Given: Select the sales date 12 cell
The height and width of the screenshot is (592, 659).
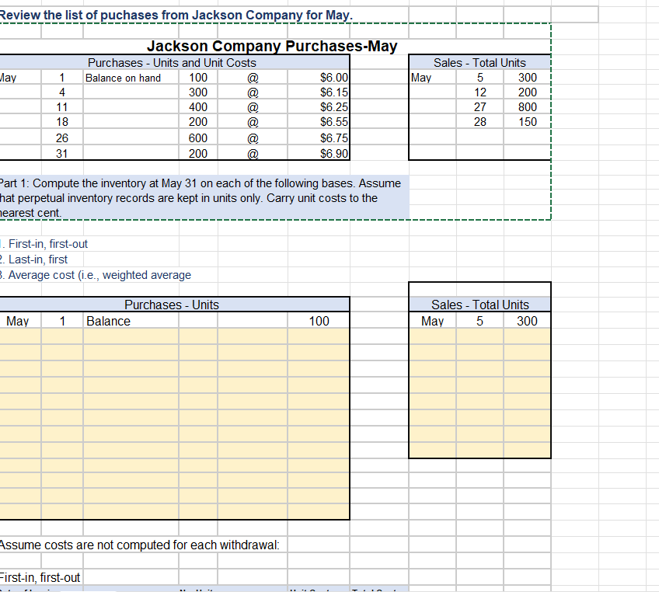Looking at the screenshot, I should pyautogui.click(x=480, y=92).
